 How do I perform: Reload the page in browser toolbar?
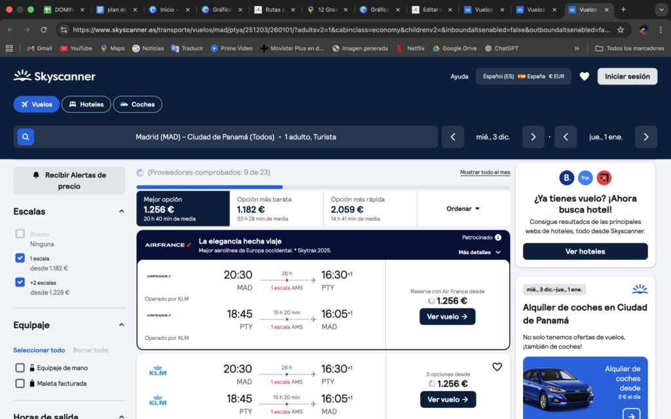pyautogui.click(x=44, y=29)
